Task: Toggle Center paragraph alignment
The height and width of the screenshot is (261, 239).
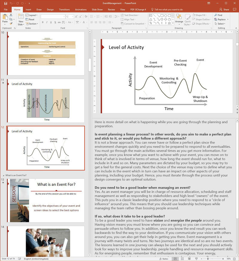Action: click(x=96, y=22)
